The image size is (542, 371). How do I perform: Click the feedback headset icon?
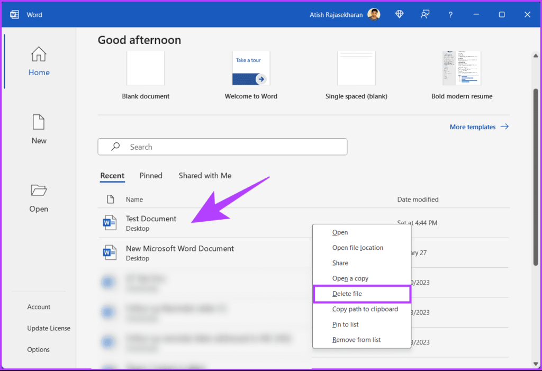(424, 14)
